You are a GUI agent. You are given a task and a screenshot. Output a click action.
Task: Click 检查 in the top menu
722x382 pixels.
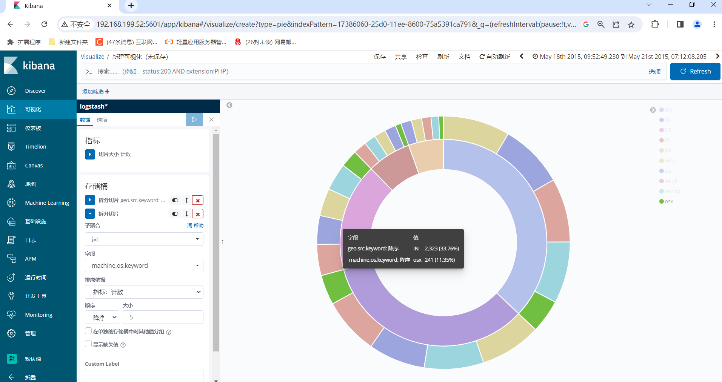[x=422, y=57]
